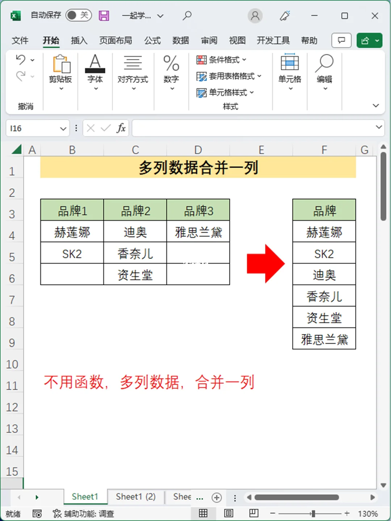The image size is (391, 521).
Task: Click the macro recording status icon
Action: click(37, 513)
